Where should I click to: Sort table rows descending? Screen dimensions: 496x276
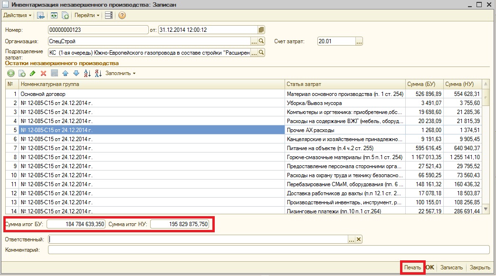pyautogui.click(x=98, y=73)
